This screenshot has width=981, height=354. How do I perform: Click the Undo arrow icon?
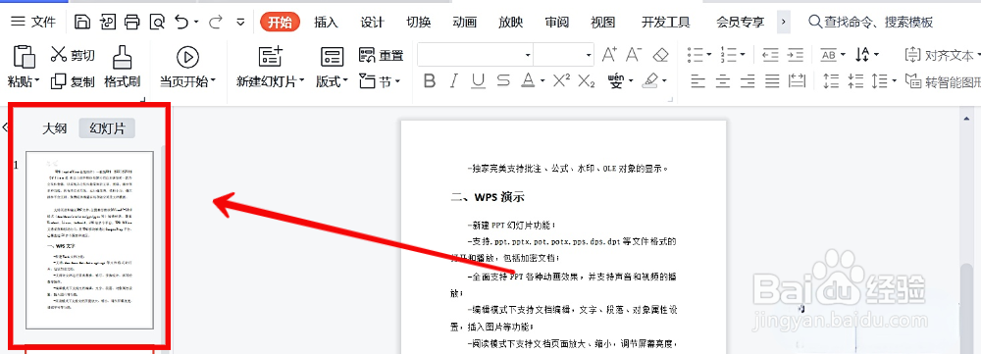tap(182, 23)
